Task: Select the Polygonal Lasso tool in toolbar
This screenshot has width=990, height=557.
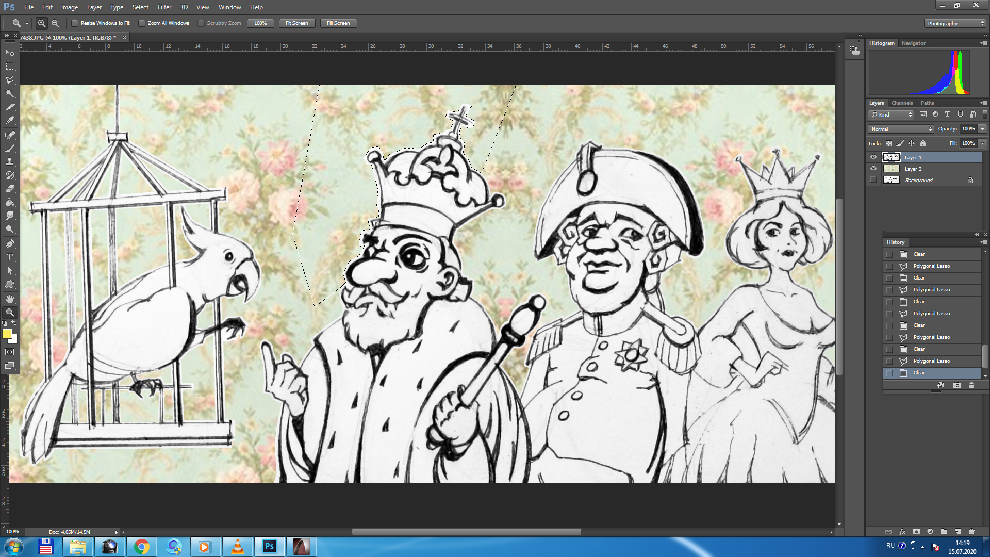Action: click(10, 80)
